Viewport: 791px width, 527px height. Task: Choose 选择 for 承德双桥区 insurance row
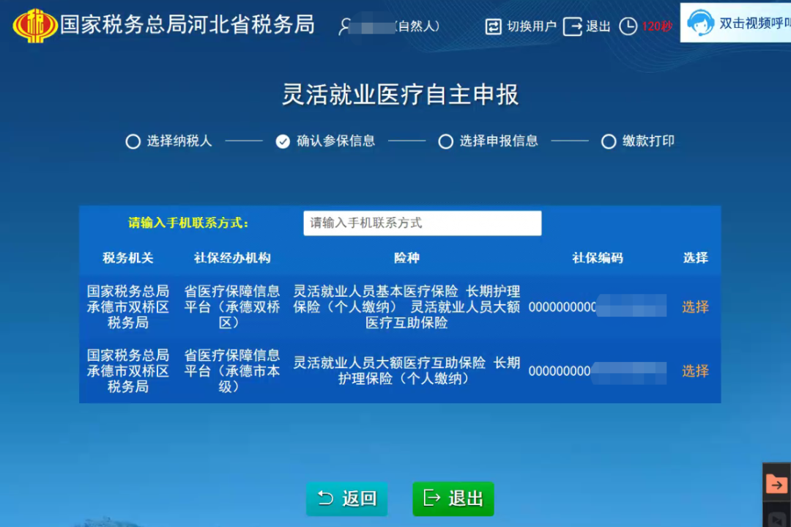click(695, 307)
